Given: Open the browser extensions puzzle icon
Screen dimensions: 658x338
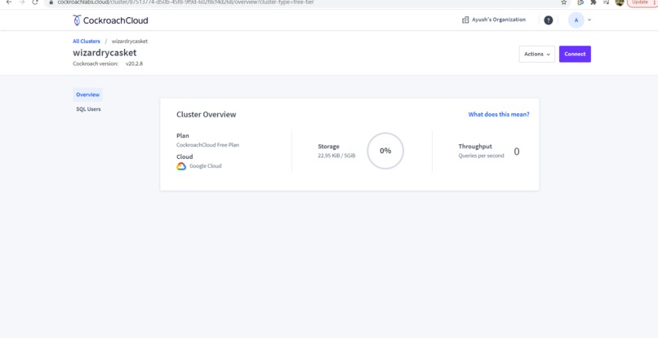Looking at the screenshot, I should [593, 2].
